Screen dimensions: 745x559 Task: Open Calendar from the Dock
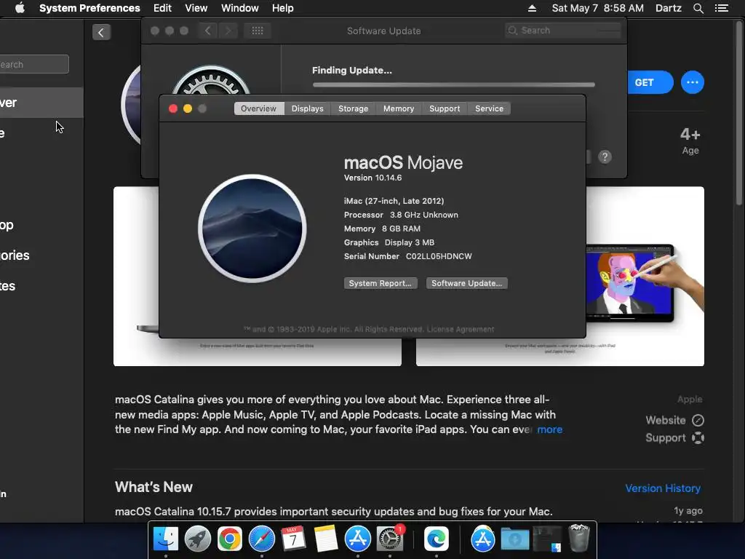[x=293, y=539]
